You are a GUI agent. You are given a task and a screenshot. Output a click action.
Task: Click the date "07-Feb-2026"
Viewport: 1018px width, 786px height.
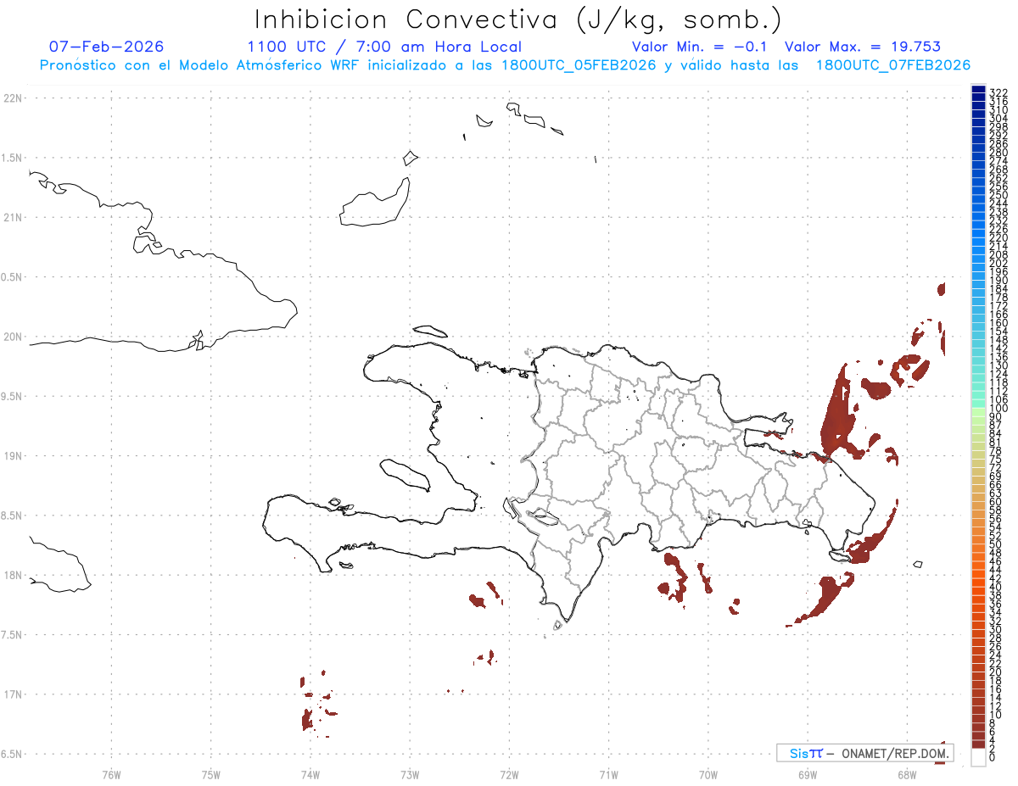point(106,47)
